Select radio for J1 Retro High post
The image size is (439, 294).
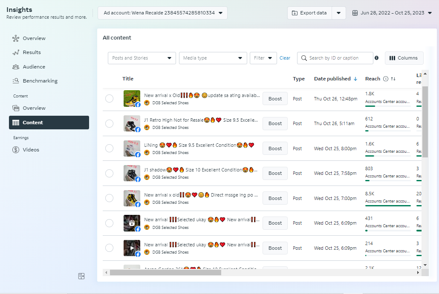click(109, 123)
